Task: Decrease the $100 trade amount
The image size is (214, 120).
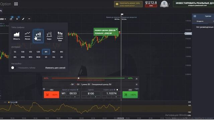Action: 86,97
